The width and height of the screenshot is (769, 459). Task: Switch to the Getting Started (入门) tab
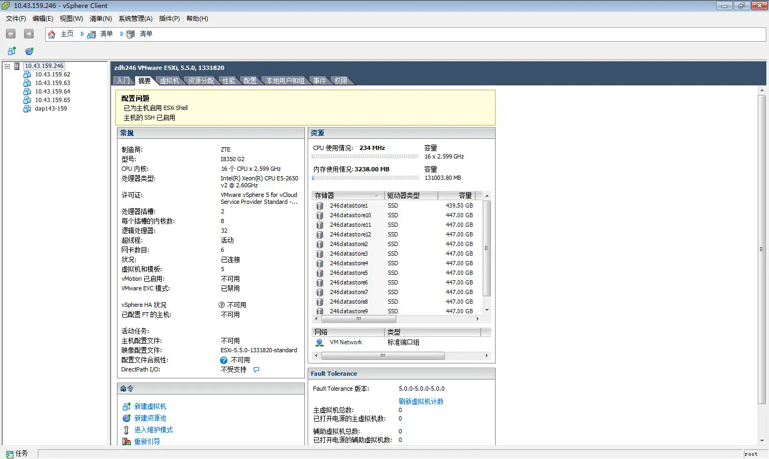pos(123,81)
